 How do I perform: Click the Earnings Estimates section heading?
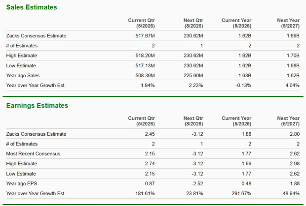tap(37, 105)
